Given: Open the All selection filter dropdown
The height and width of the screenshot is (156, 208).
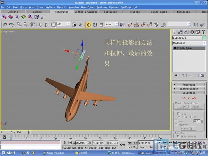Looking at the screenshot, I should tap(68, 24).
